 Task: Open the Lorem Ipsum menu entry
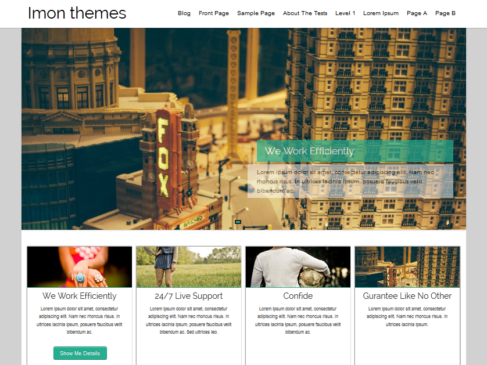pos(381,13)
